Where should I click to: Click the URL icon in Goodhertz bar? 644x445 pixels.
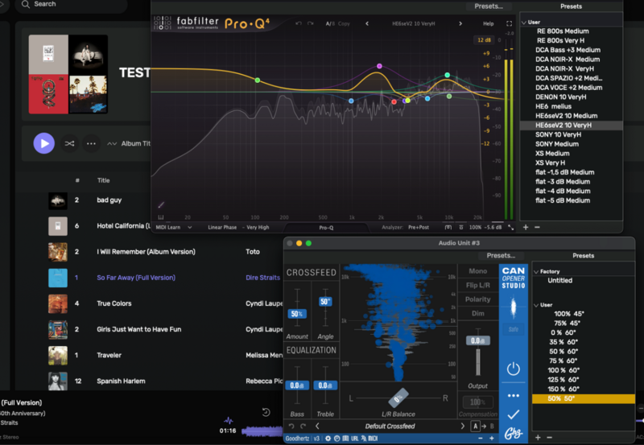tap(354, 439)
